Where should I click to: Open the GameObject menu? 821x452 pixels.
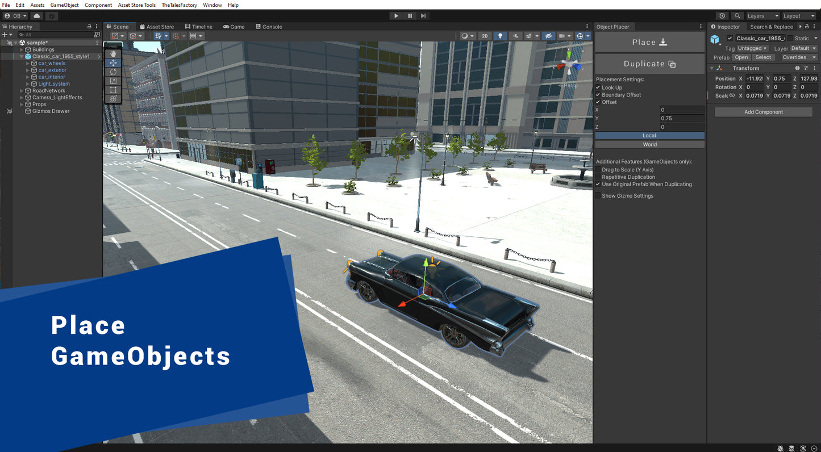click(64, 5)
